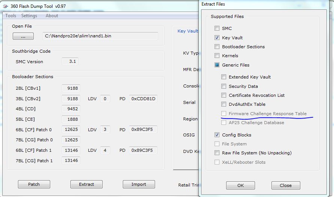Image resolution: width=334 pixels, height=197 pixels.
Task: Check the Security Data option
Action: click(224, 86)
